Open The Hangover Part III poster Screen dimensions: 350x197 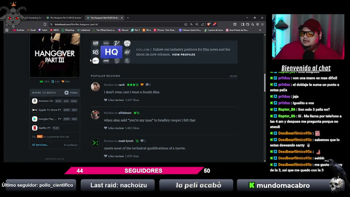coord(55,55)
